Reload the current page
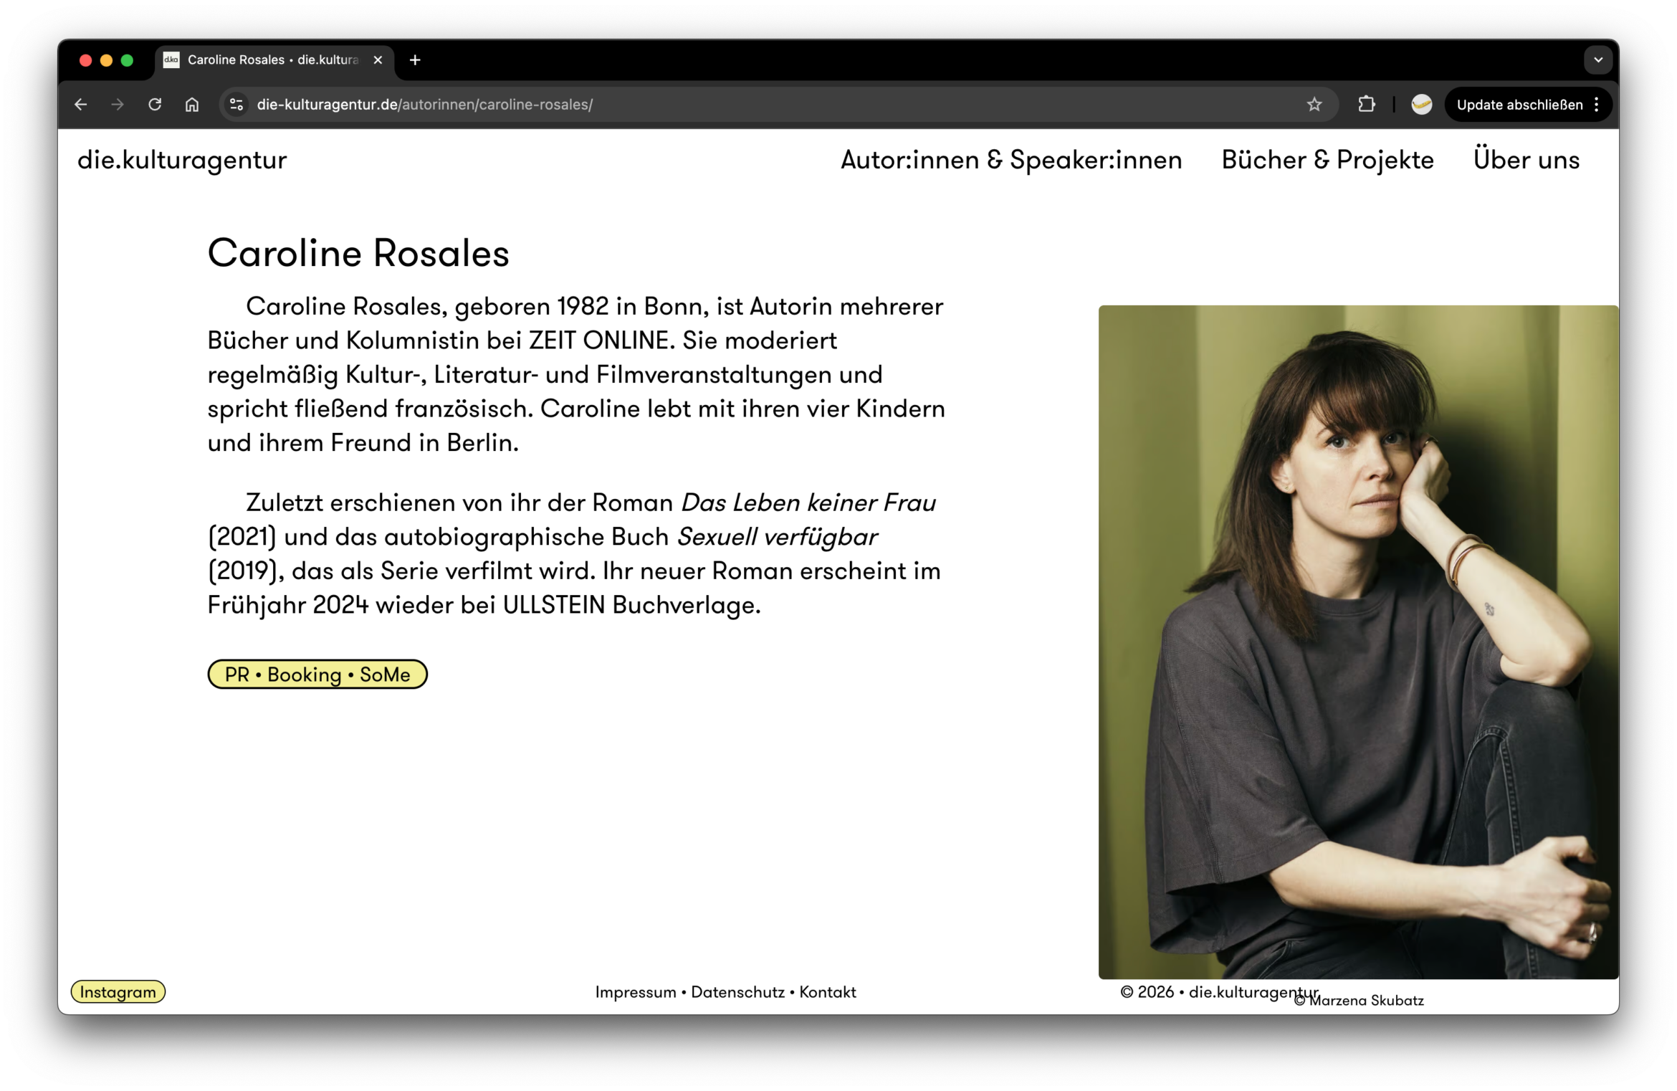Viewport: 1677px width, 1091px height. click(155, 105)
